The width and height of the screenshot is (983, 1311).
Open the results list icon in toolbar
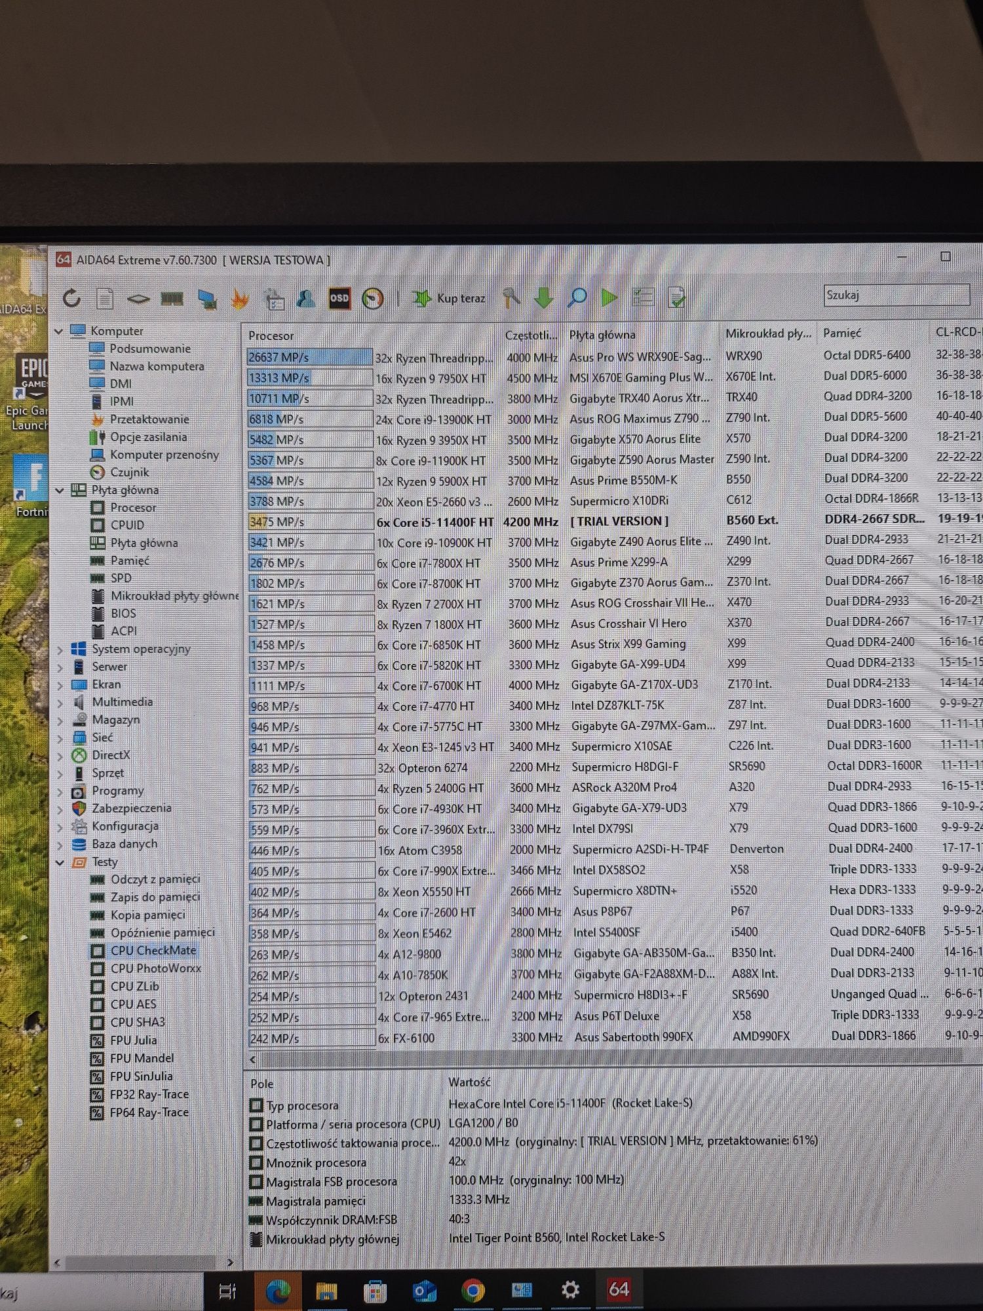[x=643, y=297]
